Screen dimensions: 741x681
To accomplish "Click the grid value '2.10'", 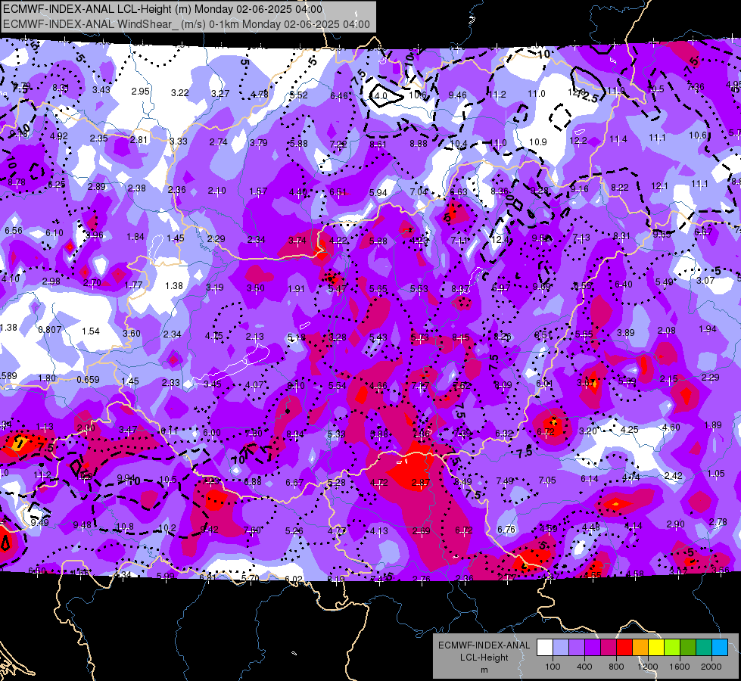I will (x=217, y=191).
